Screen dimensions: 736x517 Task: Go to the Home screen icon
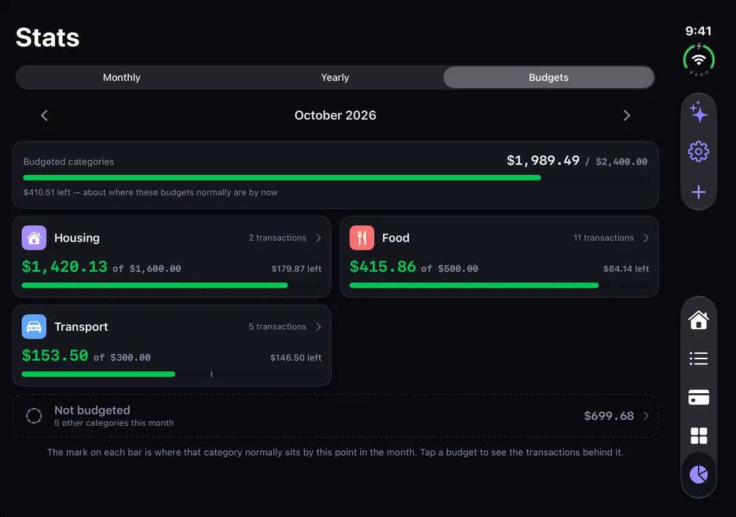click(x=699, y=320)
